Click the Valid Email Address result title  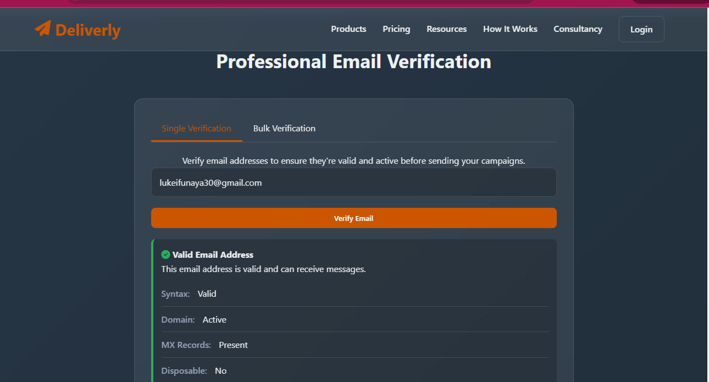click(x=213, y=255)
